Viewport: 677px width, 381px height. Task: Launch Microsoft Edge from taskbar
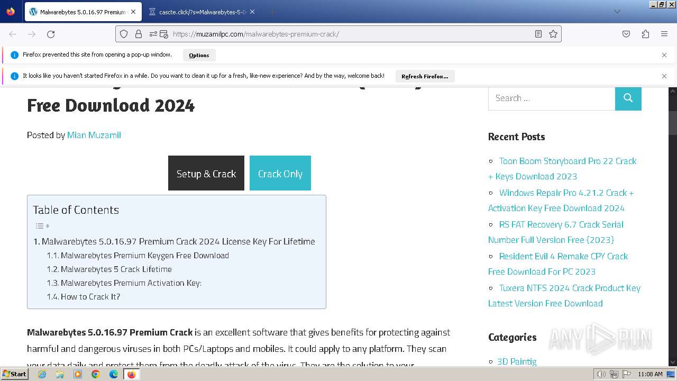[114, 374]
